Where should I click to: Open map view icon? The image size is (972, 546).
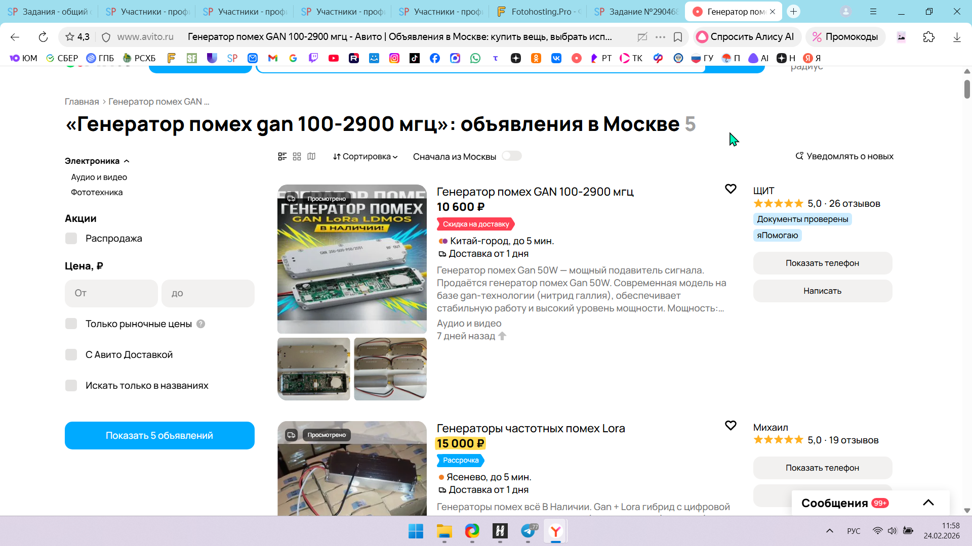pyautogui.click(x=311, y=157)
